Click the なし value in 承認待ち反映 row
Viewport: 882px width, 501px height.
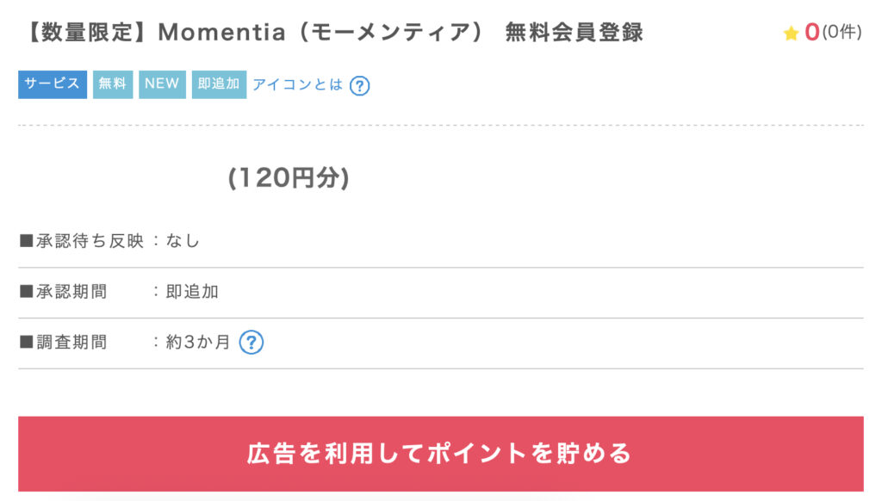pos(183,241)
